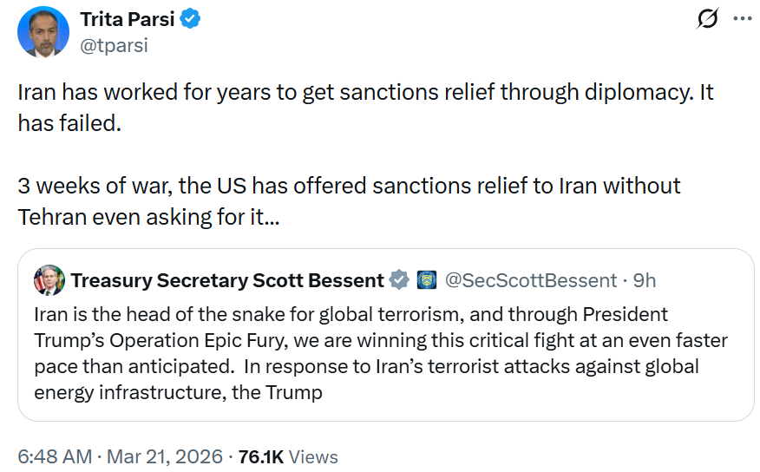Open the three-dot more options menu
760x472 pixels.
point(742,19)
